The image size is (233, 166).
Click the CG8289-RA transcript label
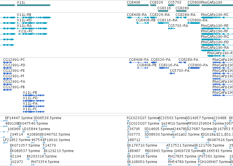point(185,15)
